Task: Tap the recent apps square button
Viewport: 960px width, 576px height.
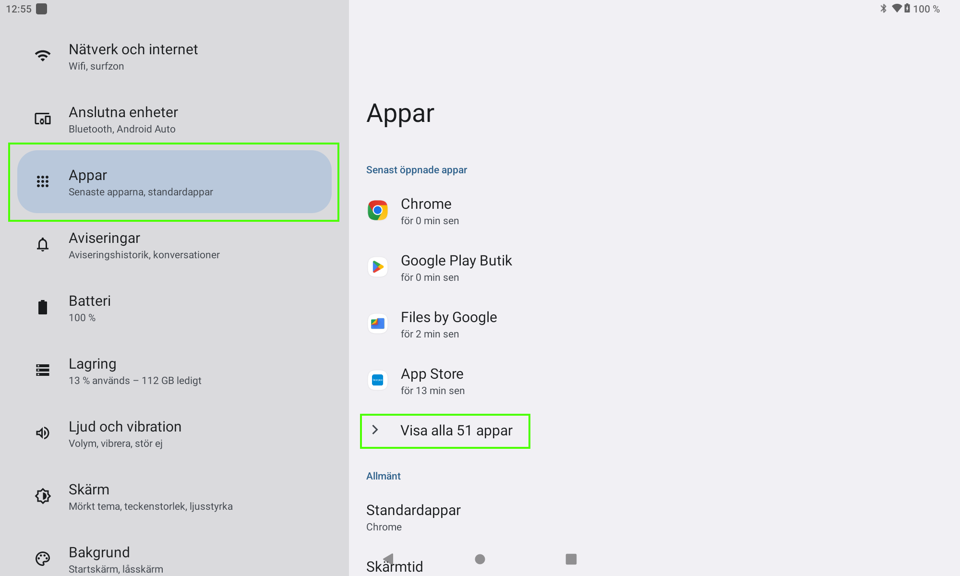Action: pyautogui.click(x=571, y=559)
